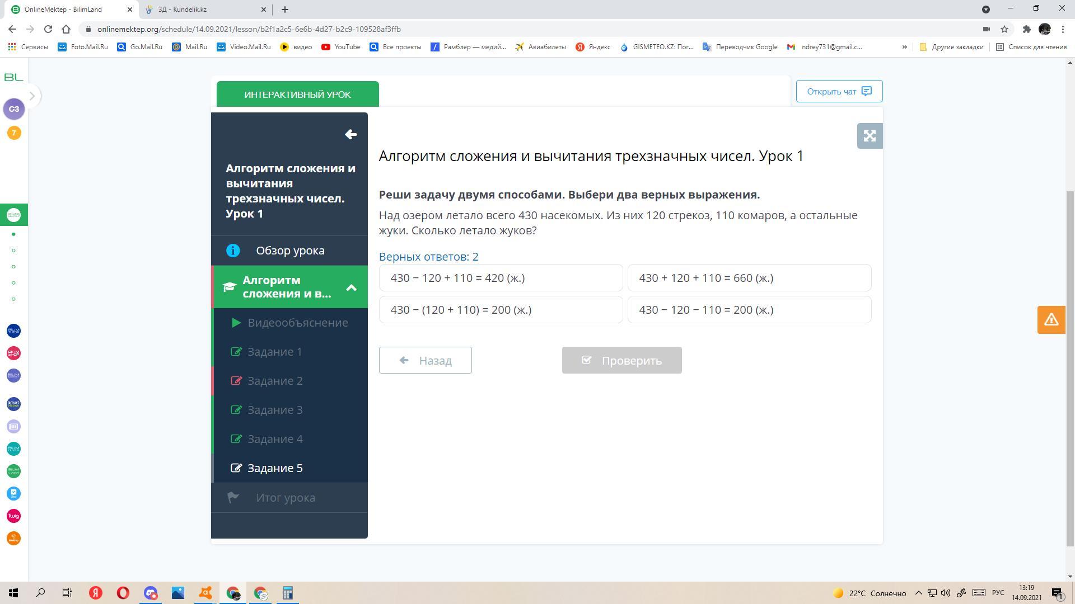Select answer 430 + 120 + 110 = 660
The width and height of the screenshot is (1075, 604).
[749, 278]
